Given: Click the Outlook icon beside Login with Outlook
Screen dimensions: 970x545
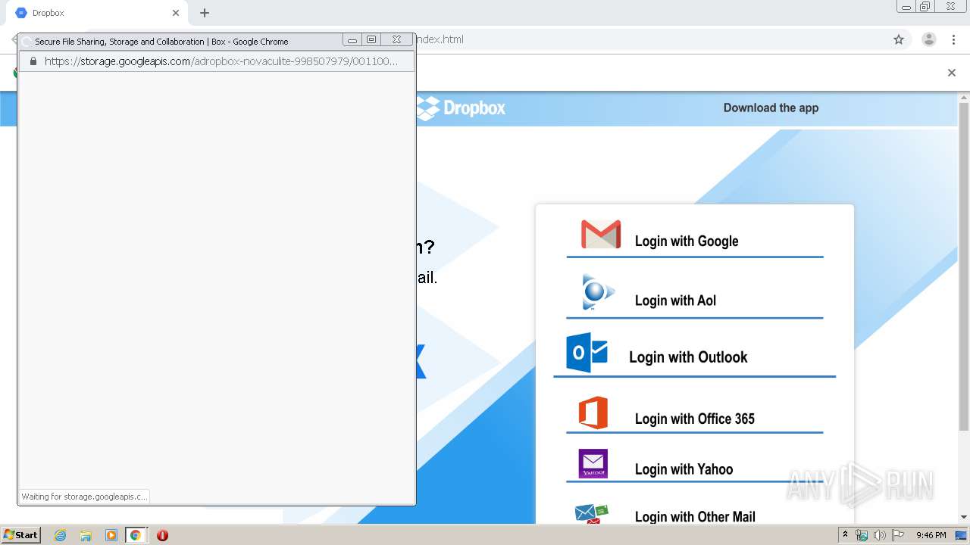Looking at the screenshot, I should [587, 353].
